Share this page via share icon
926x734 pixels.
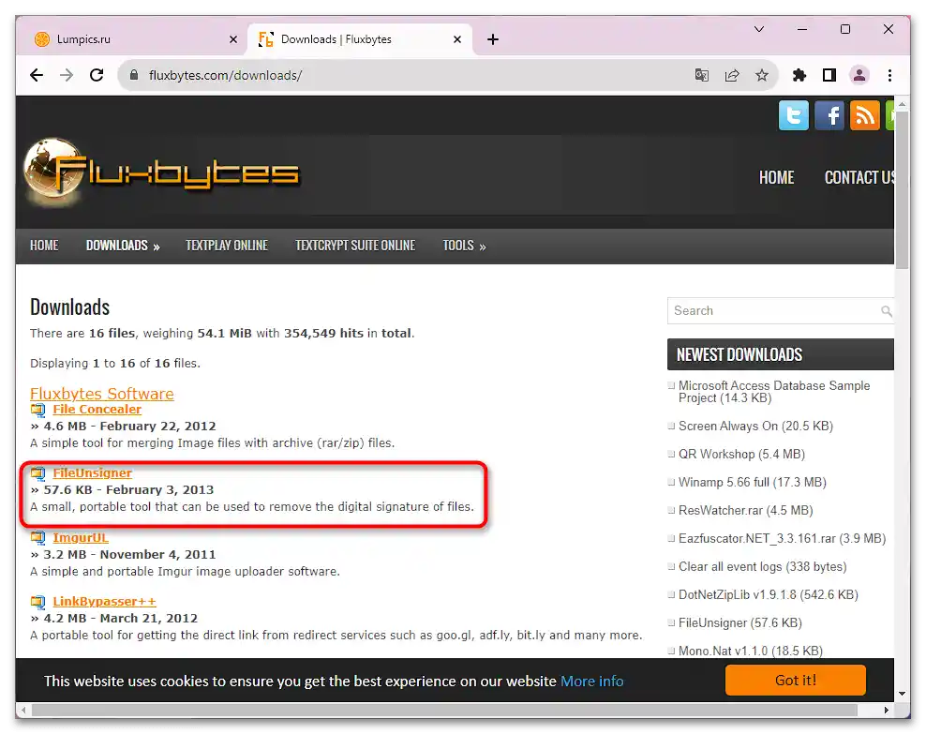click(x=732, y=75)
